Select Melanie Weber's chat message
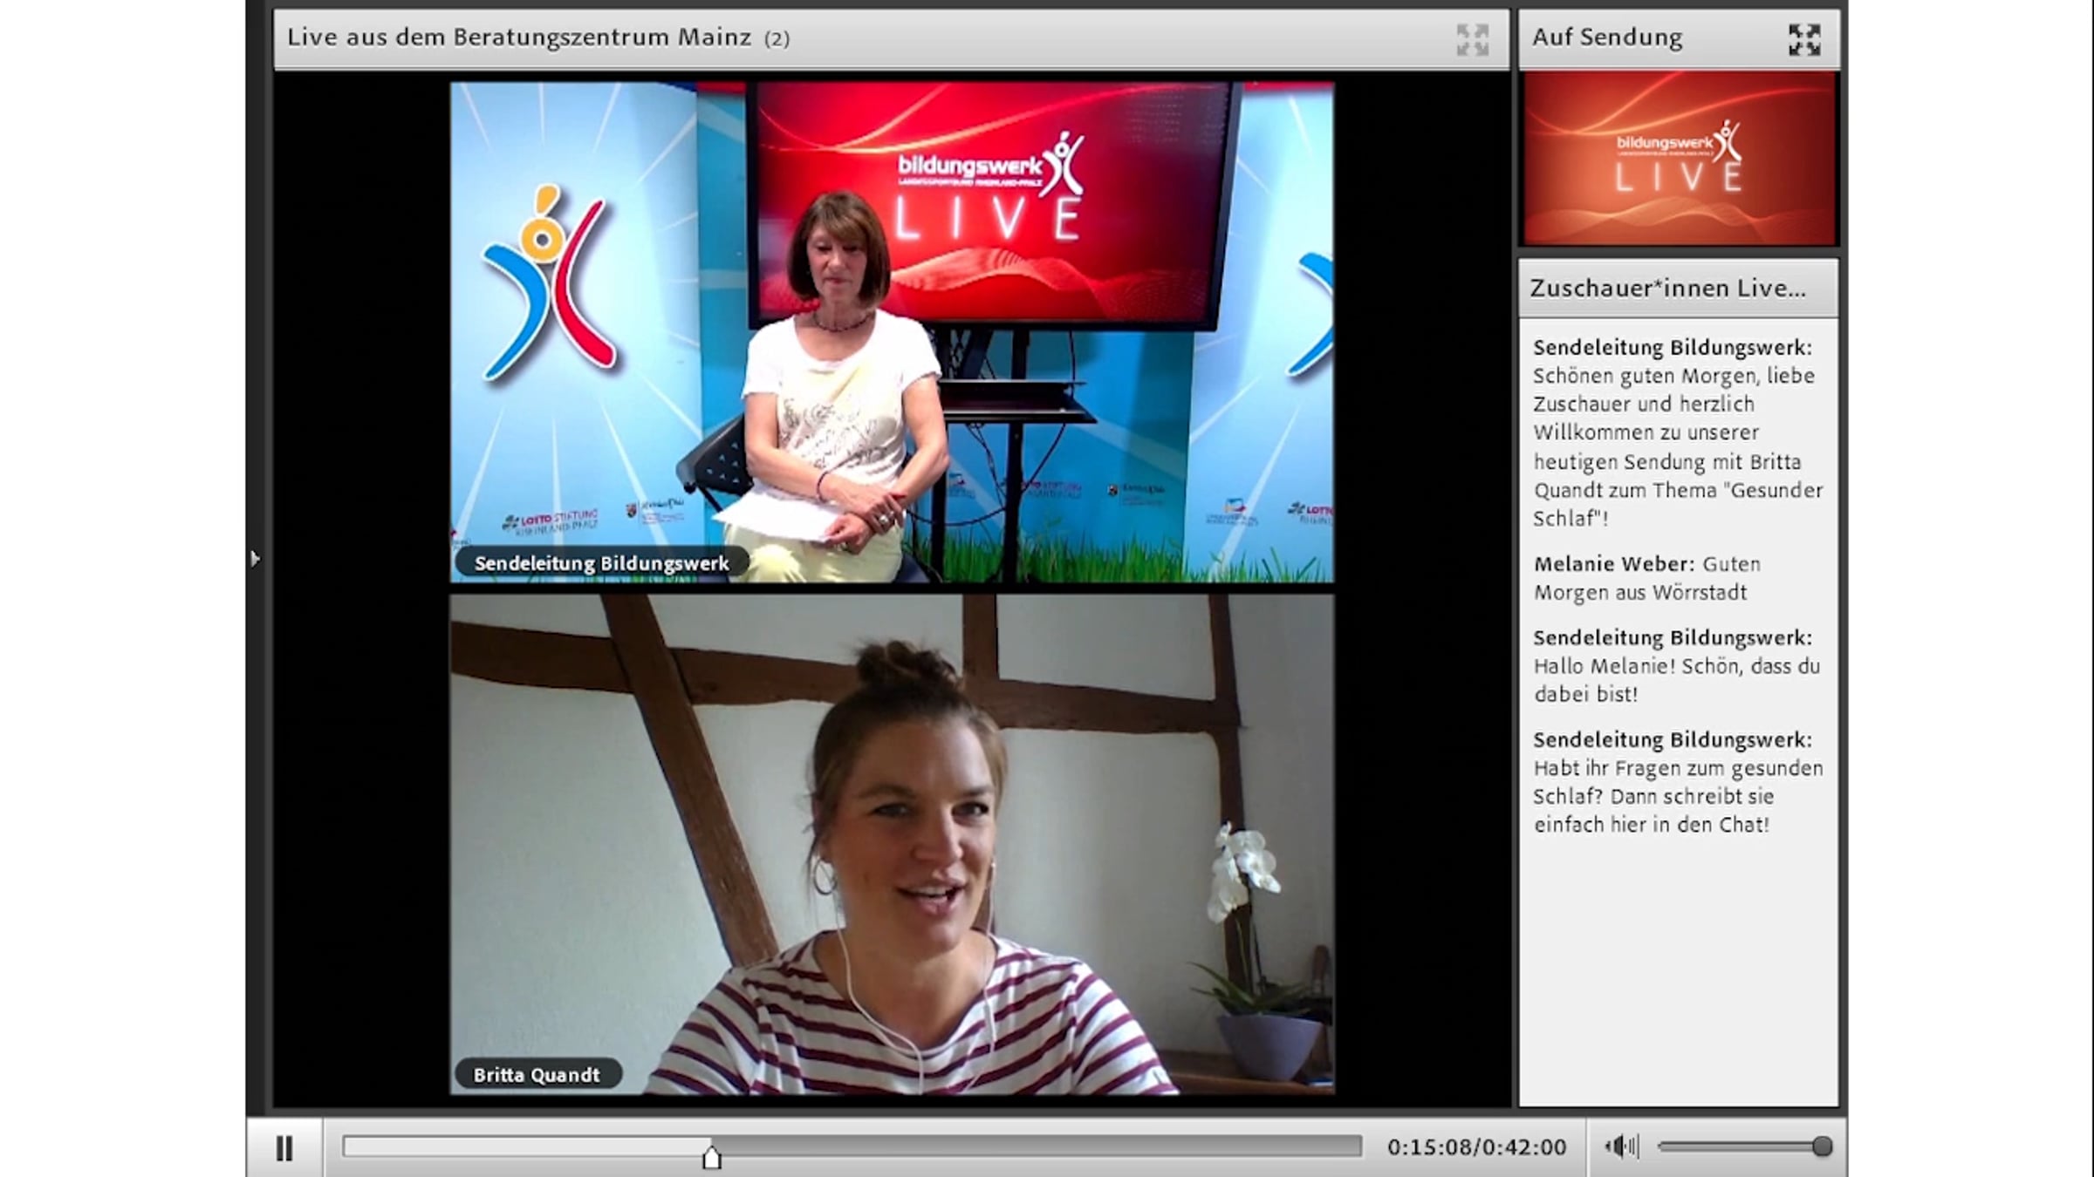Viewport: 2094px width, 1177px height. [1646, 578]
